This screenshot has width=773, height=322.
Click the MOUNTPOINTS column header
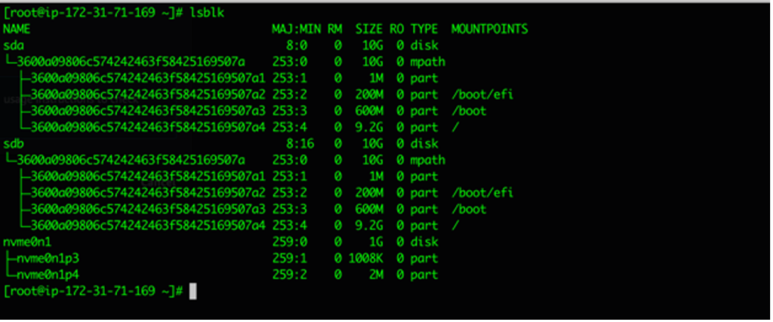tap(489, 29)
